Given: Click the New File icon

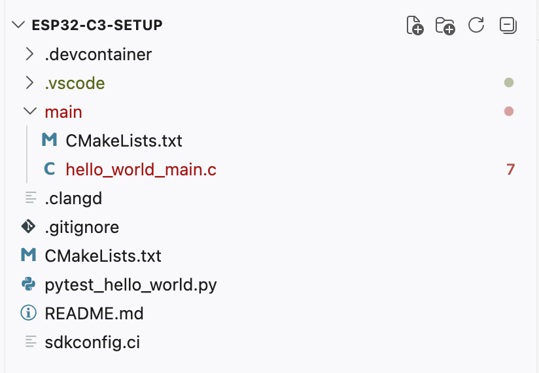Looking at the screenshot, I should point(415,26).
